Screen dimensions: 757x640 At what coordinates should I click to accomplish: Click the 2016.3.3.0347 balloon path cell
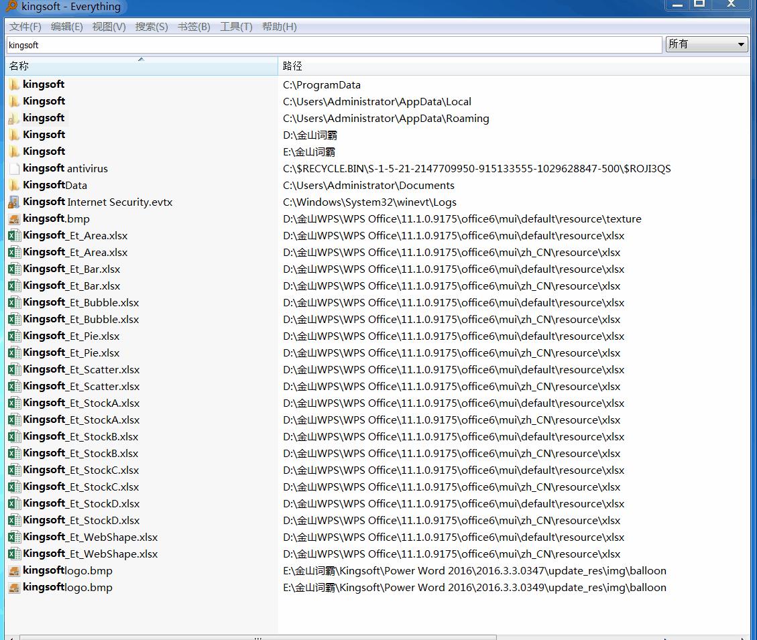point(474,570)
